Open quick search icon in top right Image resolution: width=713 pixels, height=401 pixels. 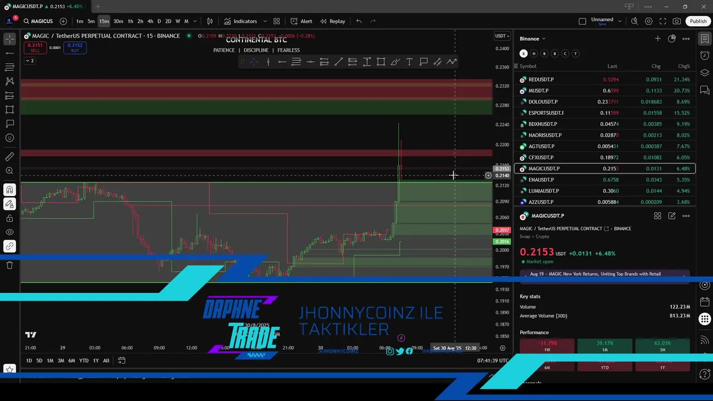tap(634, 21)
